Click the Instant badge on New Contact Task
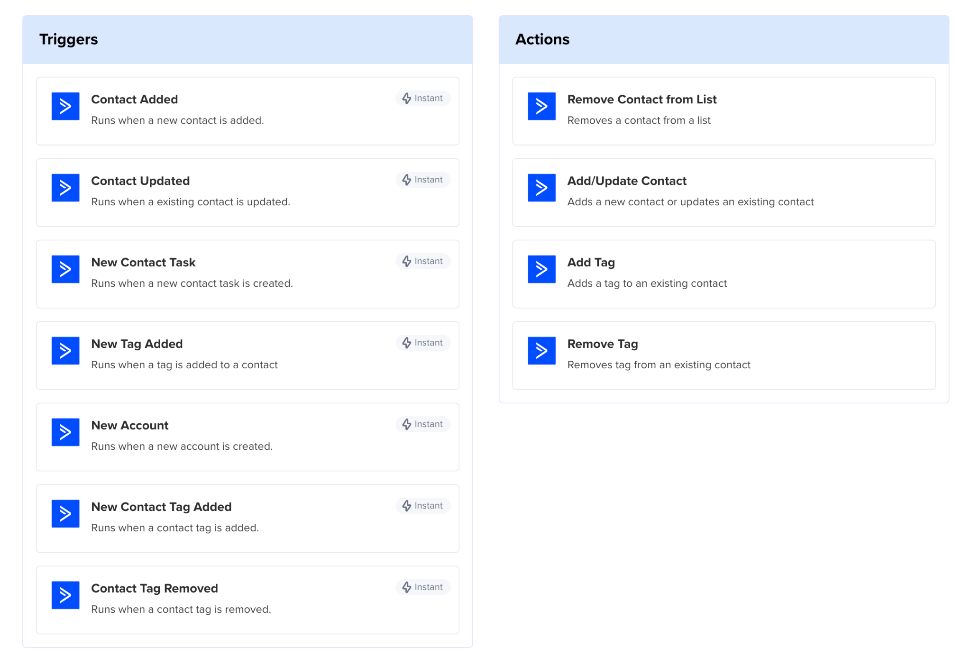Screen dimensions: 971x656 click(x=423, y=261)
